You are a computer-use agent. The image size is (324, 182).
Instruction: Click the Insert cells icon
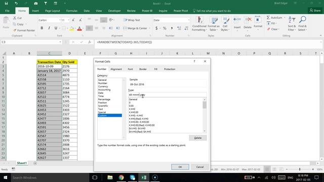tap(237, 20)
